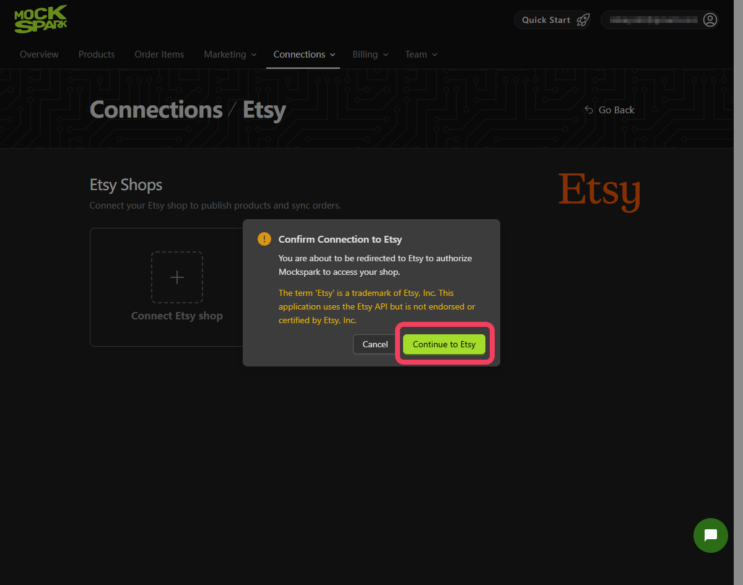Click the Quick Start button
The image size is (743, 585).
coord(552,20)
